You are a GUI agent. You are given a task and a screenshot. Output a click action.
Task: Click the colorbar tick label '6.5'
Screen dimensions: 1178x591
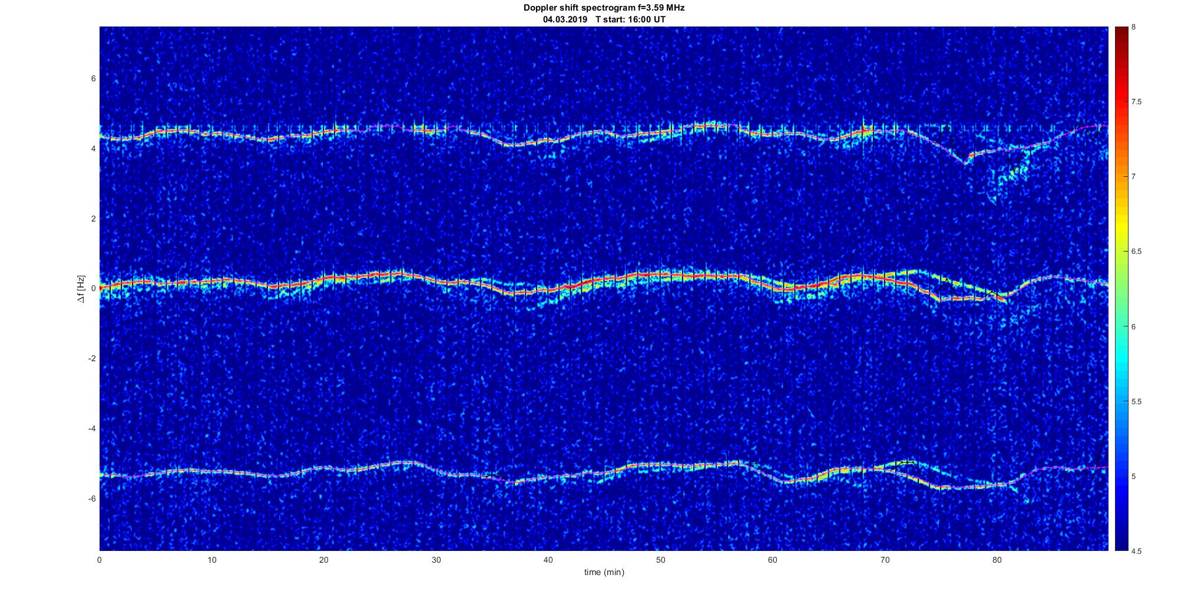1136,252
